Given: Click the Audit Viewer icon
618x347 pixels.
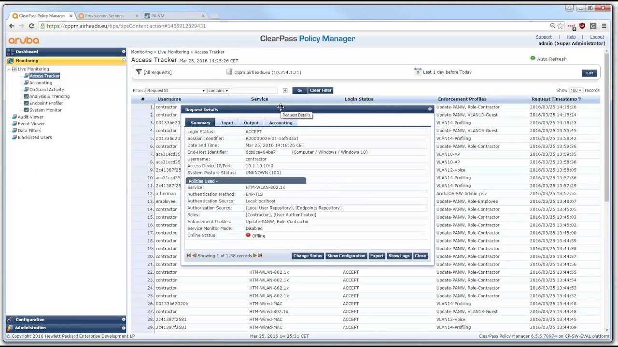Looking at the screenshot, I should tap(14, 117).
